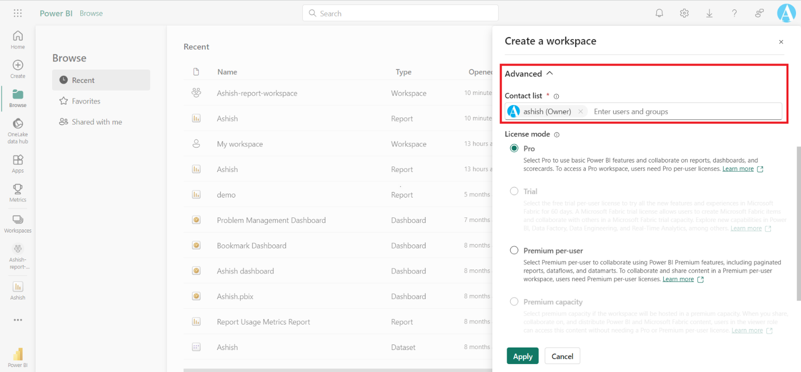This screenshot has width=801, height=372.
Task: Open the Notifications bell icon
Action: pos(659,13)
